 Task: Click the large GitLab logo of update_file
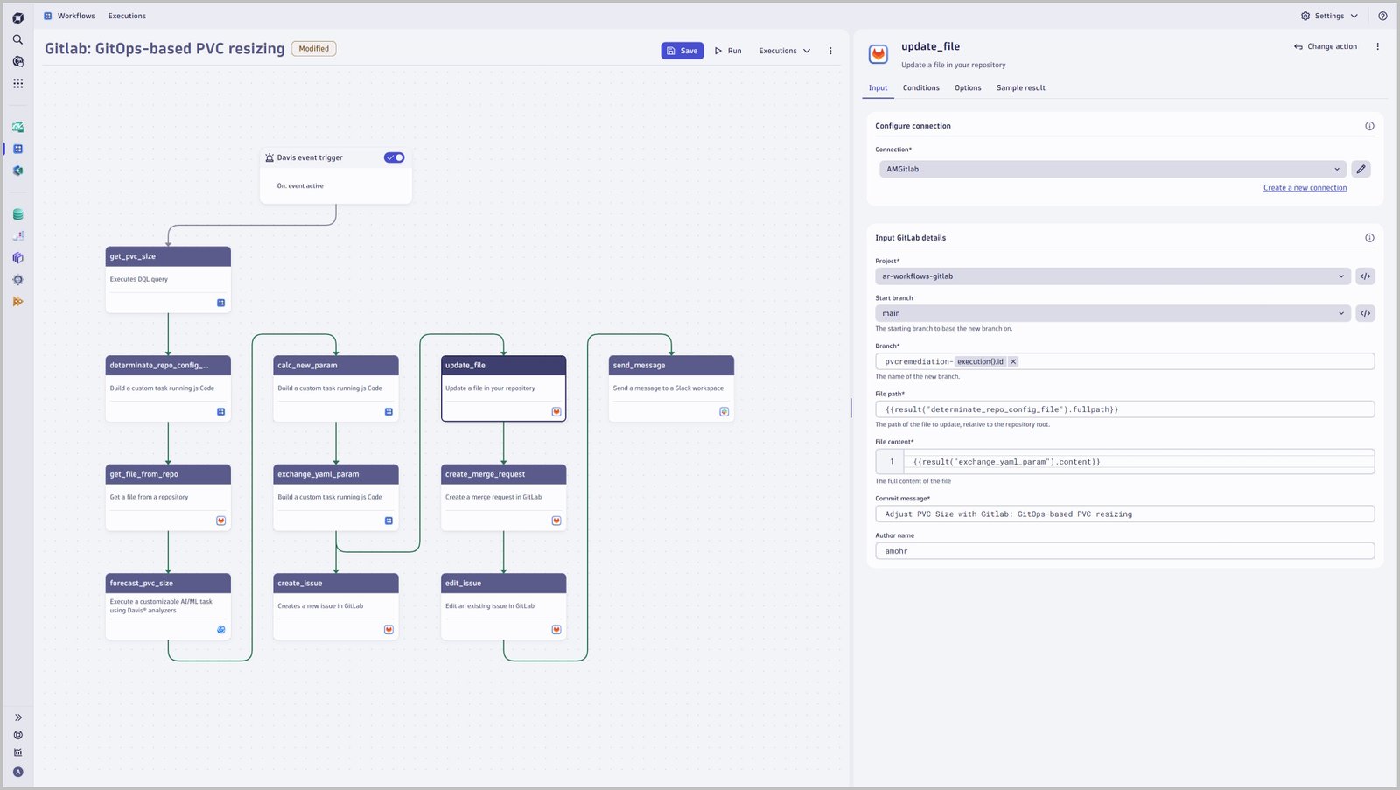click(878, 54)
